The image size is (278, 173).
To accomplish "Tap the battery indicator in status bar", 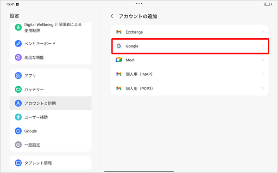I will [268, 4].
